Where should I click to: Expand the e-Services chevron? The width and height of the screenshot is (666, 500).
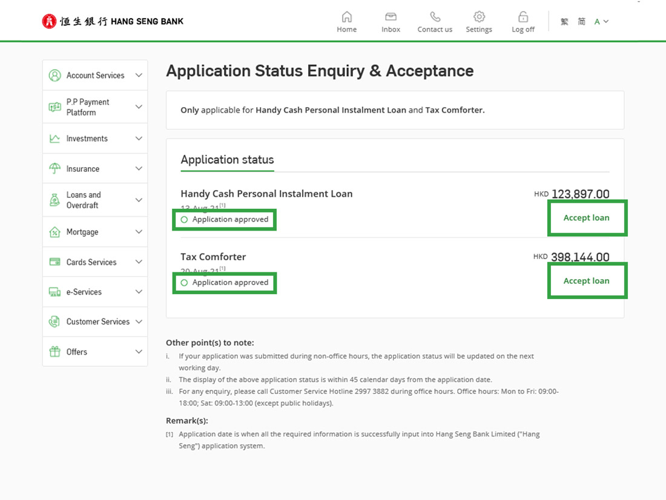point(139,291)
